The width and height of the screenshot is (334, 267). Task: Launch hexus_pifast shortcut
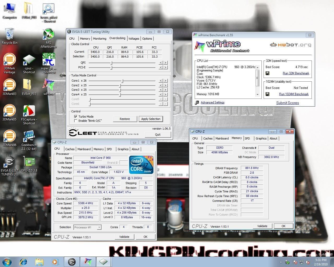[49, 13]
